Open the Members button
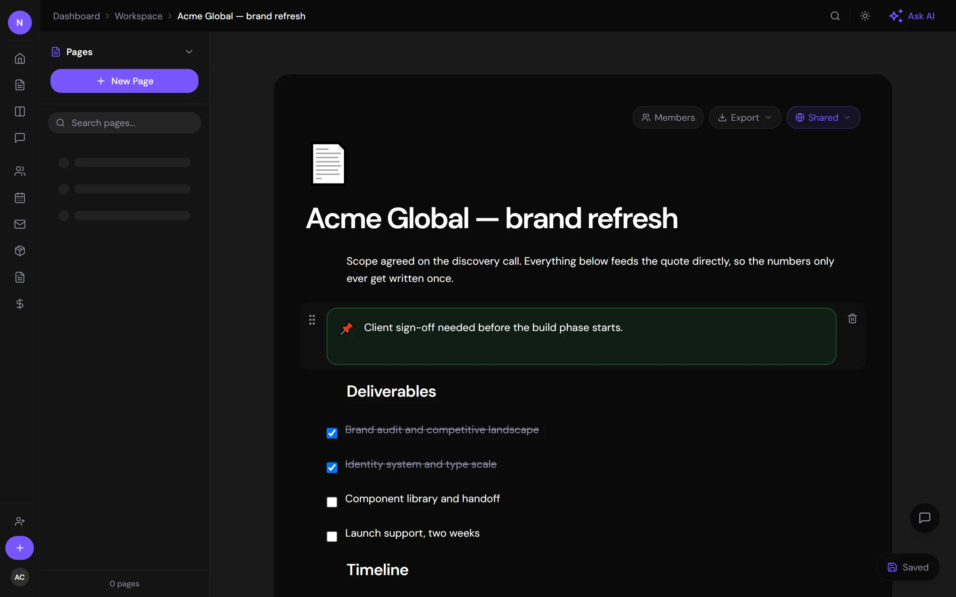 pyautogui.click(x=668, y=118)
